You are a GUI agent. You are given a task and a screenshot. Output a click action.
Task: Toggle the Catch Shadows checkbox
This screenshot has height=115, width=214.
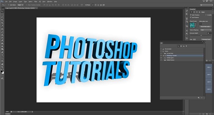[191, 15]
